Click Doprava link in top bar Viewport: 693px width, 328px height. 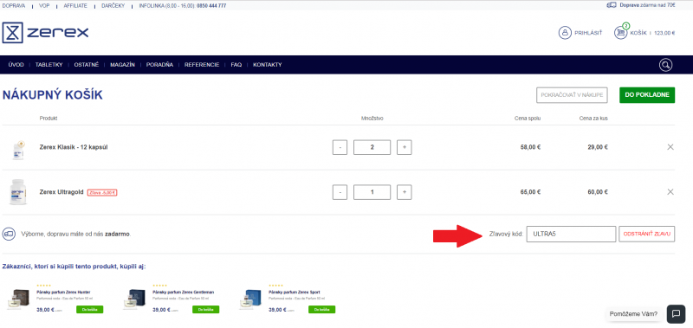(x=14, y=6)
